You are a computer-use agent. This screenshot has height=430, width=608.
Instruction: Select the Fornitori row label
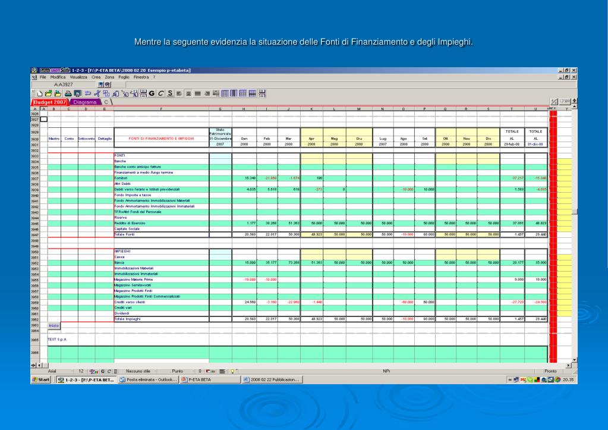tap(121, 178)
